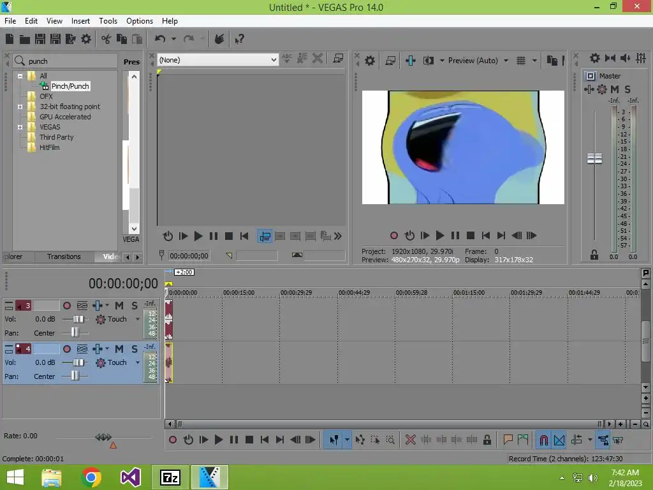Screen dimensions: 653x490
Task: Click the Master FX icon in Master bus
Action: point(589,89)
